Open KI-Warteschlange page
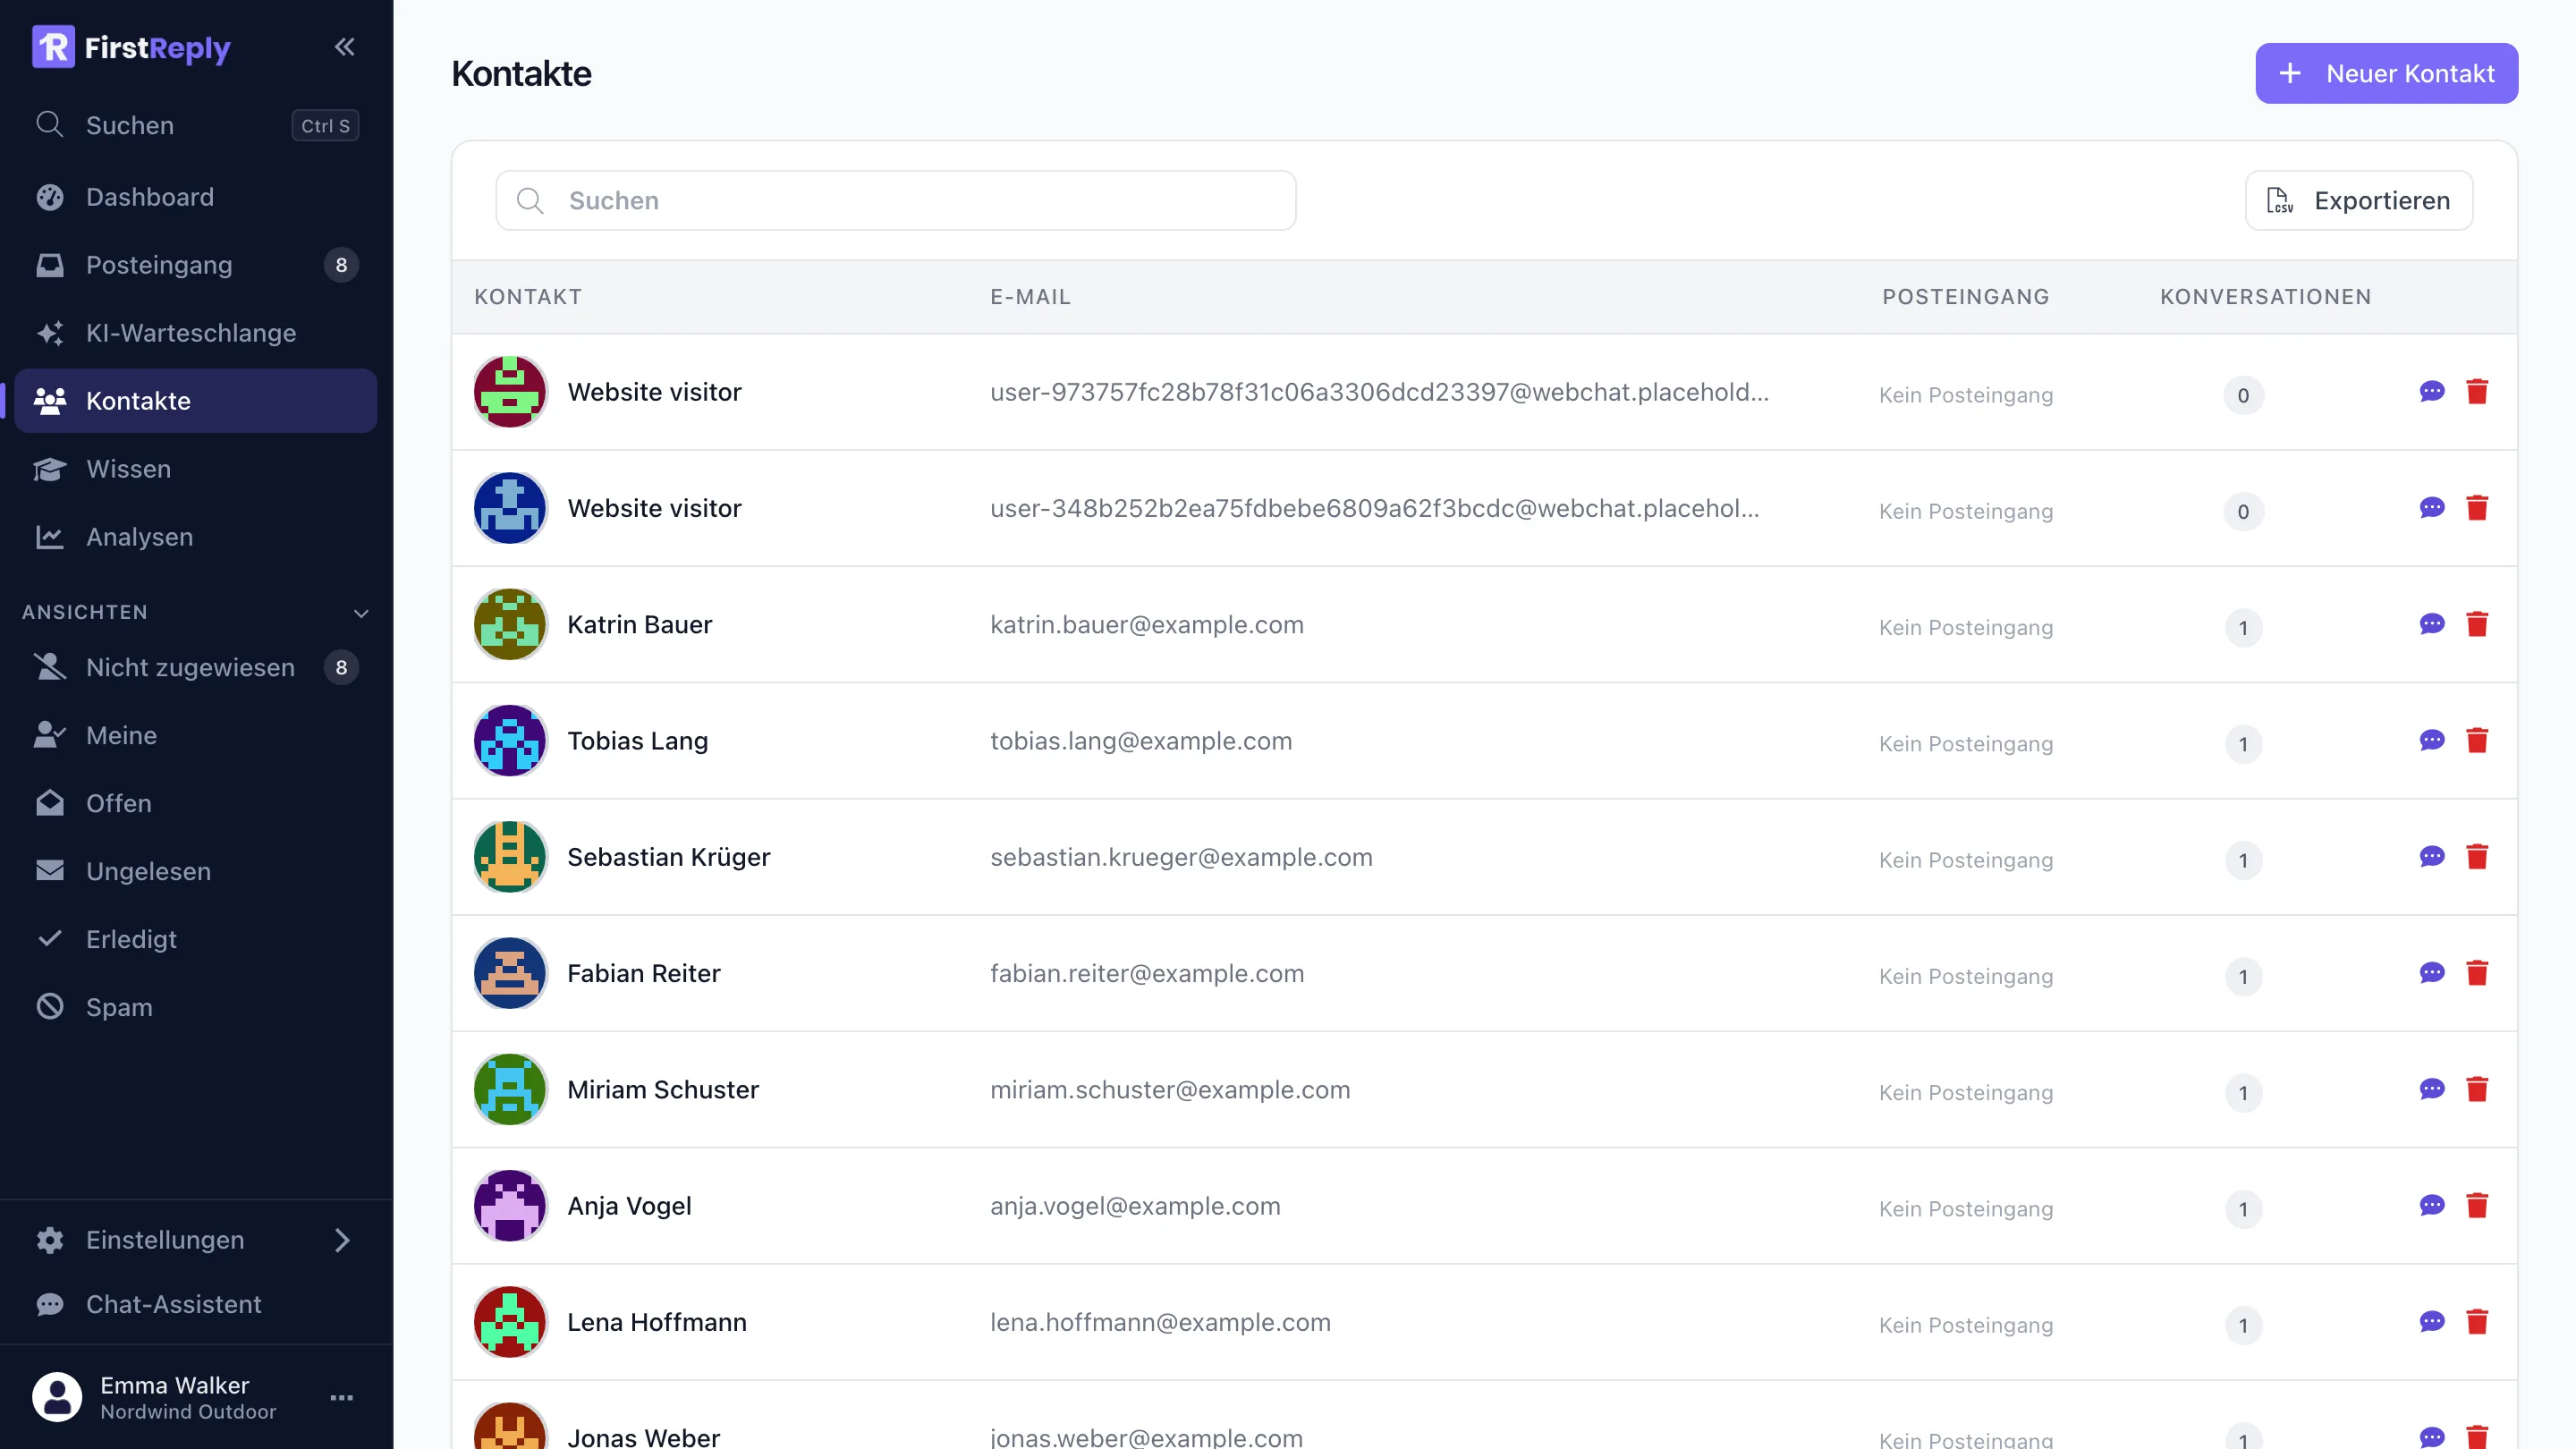Image resolution: width=2576 pixels, height=1449 pixels. tap(196, 333)
